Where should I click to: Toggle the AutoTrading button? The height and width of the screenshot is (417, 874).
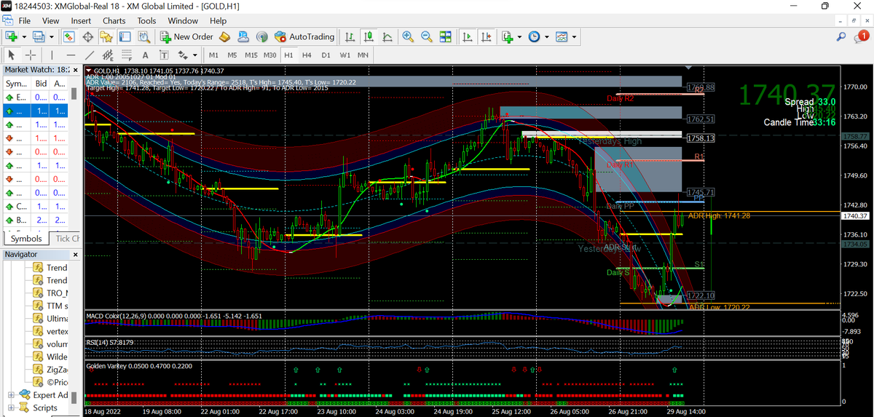(x=304, y=36)
